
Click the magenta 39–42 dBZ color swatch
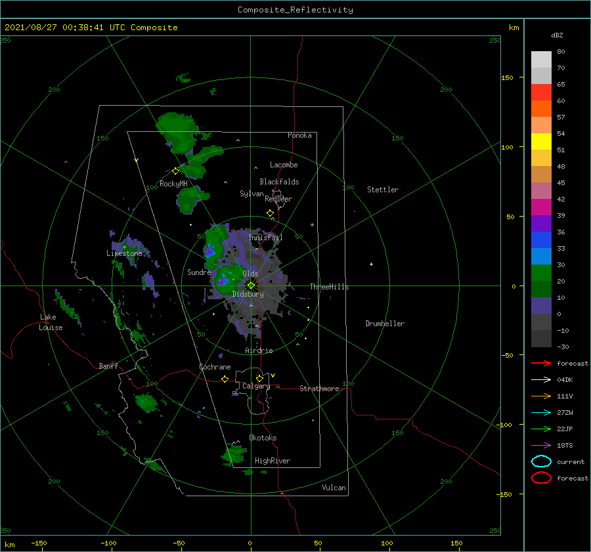click(x=541, y=207)
